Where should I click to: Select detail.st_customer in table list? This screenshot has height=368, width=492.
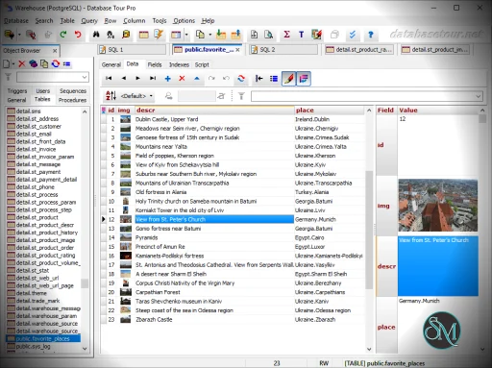38,126
